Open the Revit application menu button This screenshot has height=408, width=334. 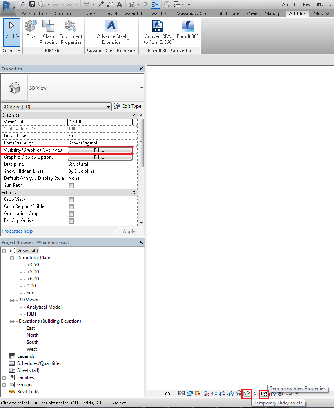7,7
